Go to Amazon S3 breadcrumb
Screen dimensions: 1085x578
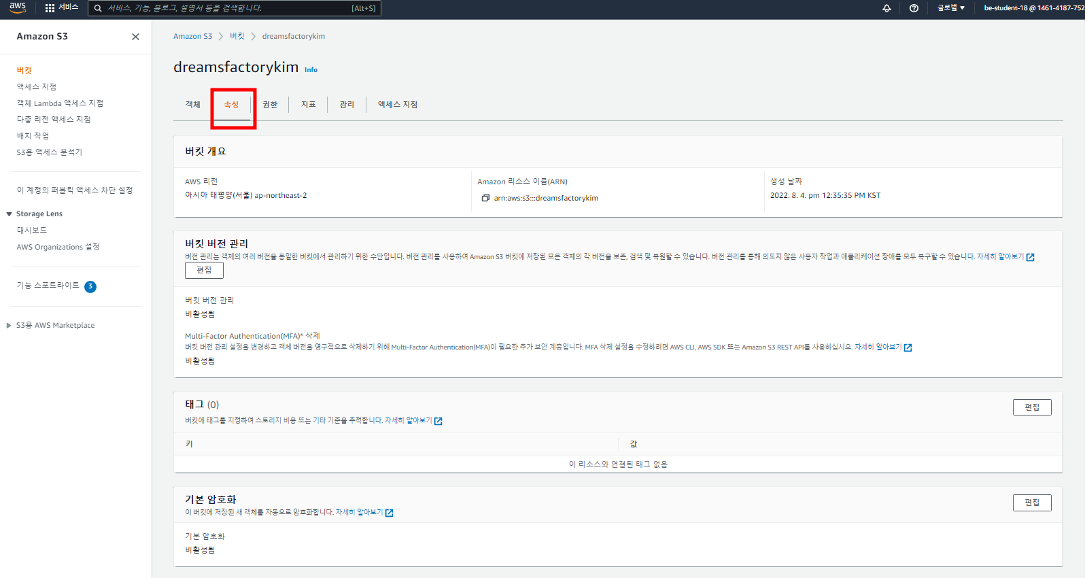click(x=192, y=37)
